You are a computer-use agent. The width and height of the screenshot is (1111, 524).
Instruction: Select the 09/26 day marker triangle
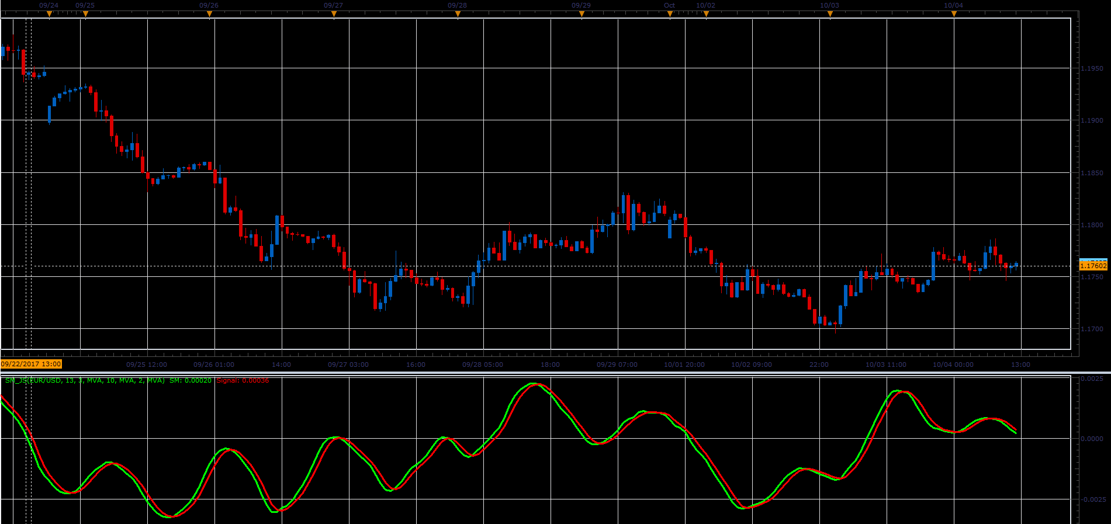coord(209,14)
